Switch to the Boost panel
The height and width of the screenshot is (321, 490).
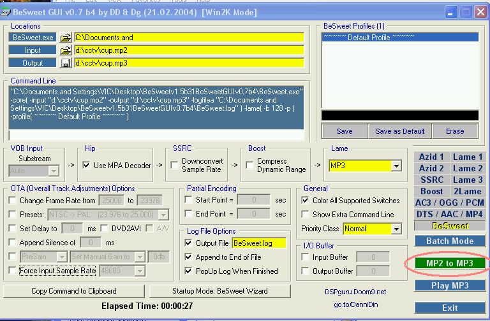[x=431, y=191]
